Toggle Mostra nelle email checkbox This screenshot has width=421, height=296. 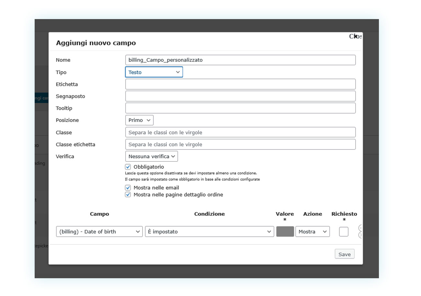[x=128, y=188]
